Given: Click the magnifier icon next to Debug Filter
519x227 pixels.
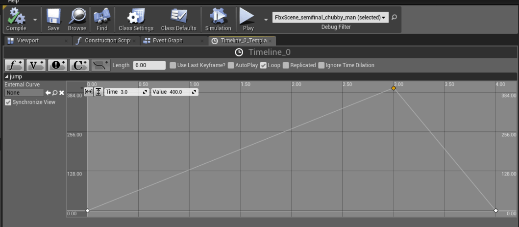Looking at the screenshot, I should (394, 17).
